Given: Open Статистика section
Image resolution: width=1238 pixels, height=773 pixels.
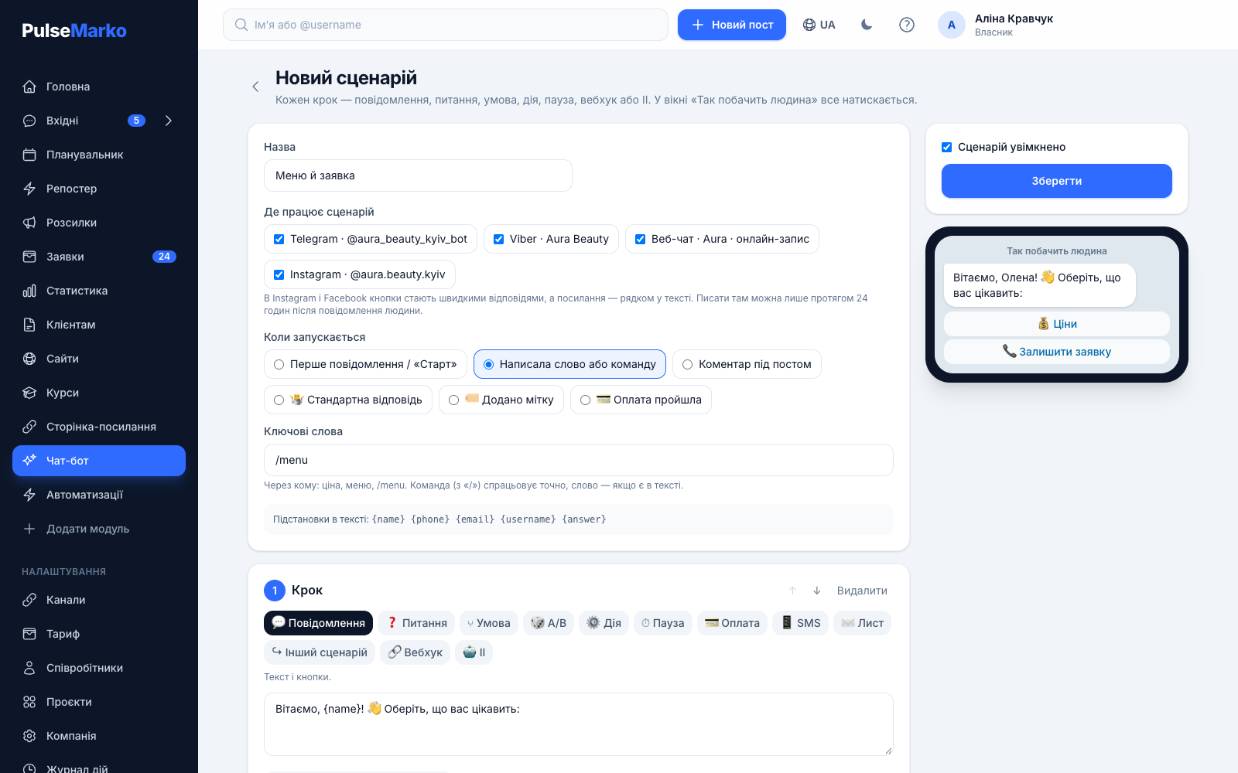Looking at the screenshot, I should (x=99, y=291).
